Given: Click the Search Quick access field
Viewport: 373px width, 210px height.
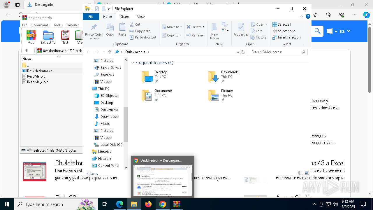Looking at the screenshot, I should click(x=278, y=52).
